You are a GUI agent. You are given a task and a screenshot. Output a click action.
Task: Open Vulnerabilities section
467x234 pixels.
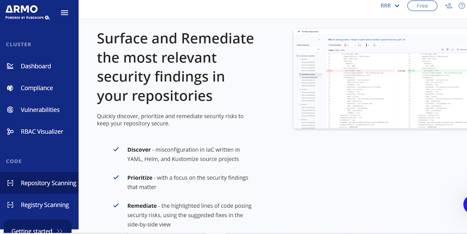coord(40,110)
